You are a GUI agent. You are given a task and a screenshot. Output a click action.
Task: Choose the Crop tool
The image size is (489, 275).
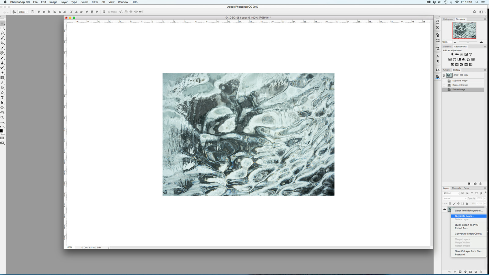coord(2,43)
